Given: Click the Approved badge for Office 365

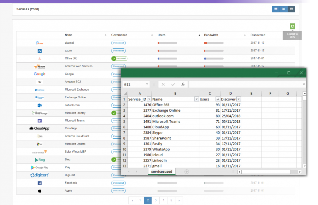Looking at the screenshot, I should coord(119,59).
